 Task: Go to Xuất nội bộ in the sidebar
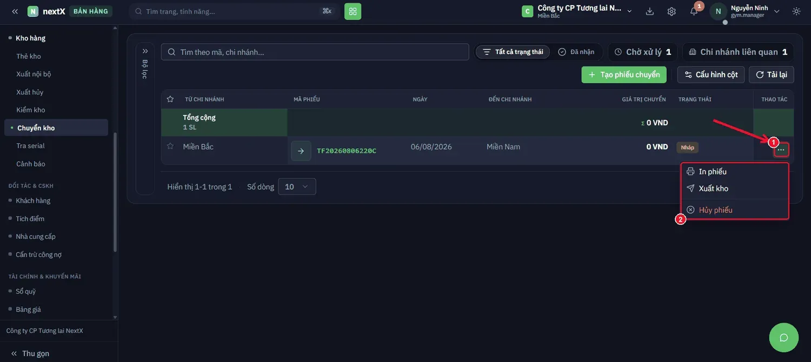34,74
